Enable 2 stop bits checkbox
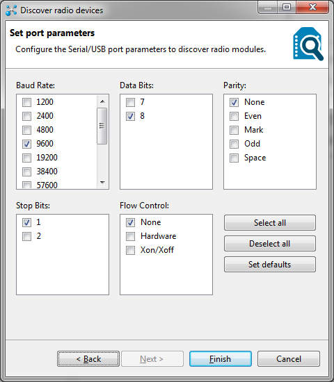This screenshot has height=382, width=334. tap(26, 236)
